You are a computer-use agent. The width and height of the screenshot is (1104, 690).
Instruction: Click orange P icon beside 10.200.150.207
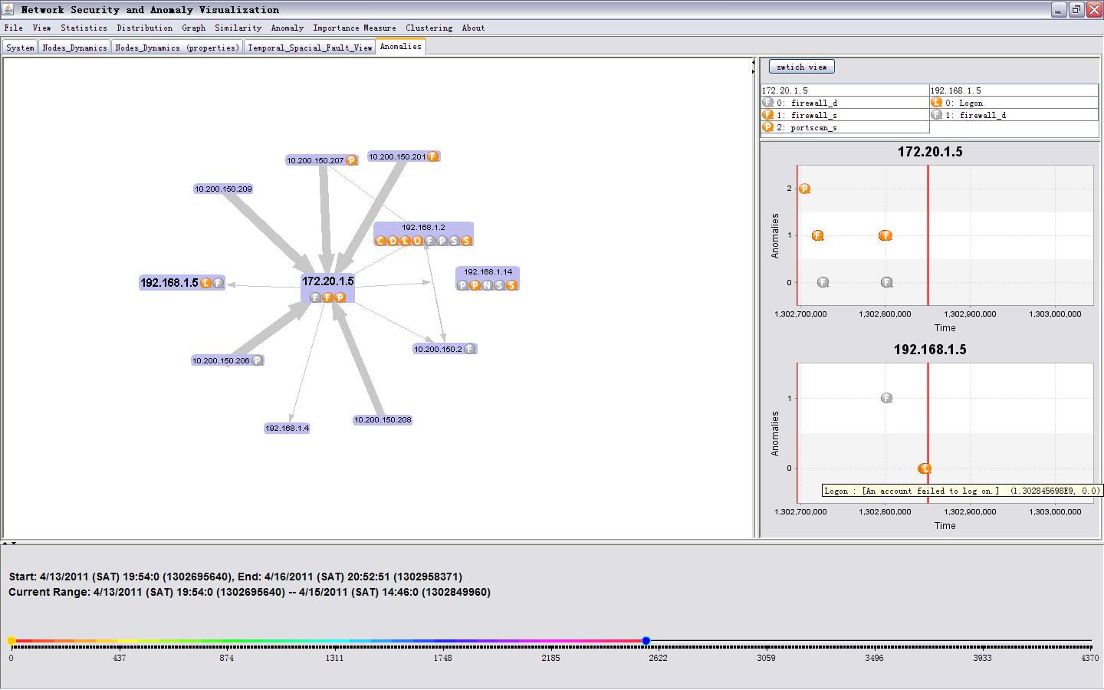coord(351,160)
